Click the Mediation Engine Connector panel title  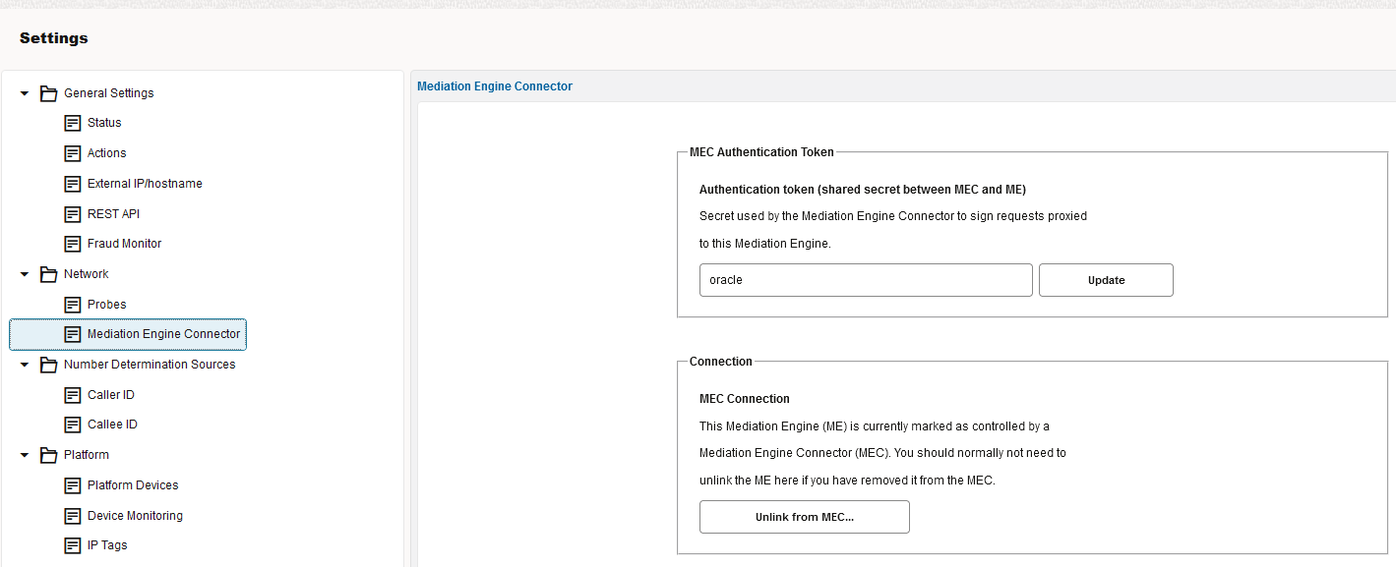click(x=495, y=86)
